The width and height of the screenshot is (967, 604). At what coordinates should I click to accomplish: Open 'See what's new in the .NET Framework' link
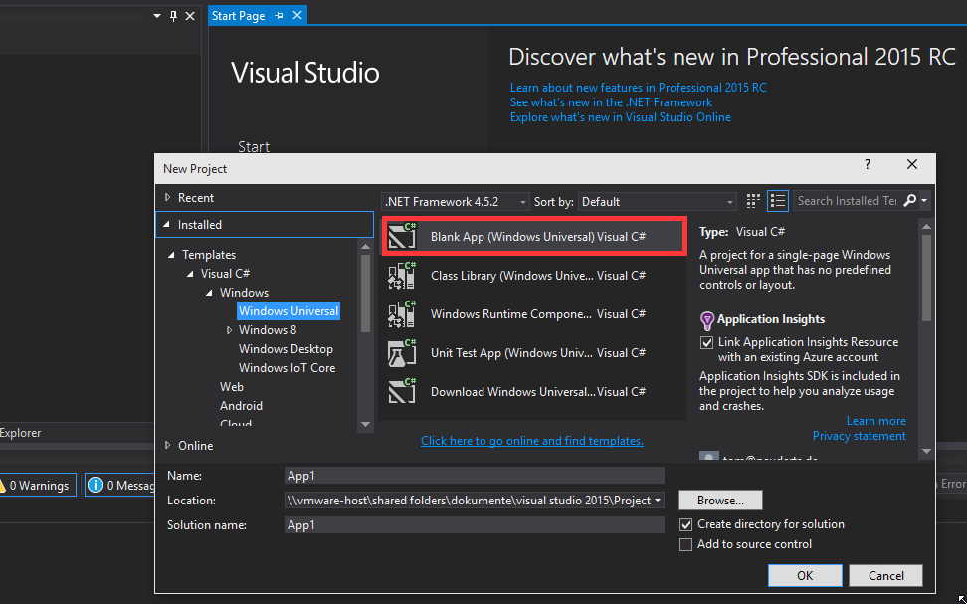[x=611, y=102]
